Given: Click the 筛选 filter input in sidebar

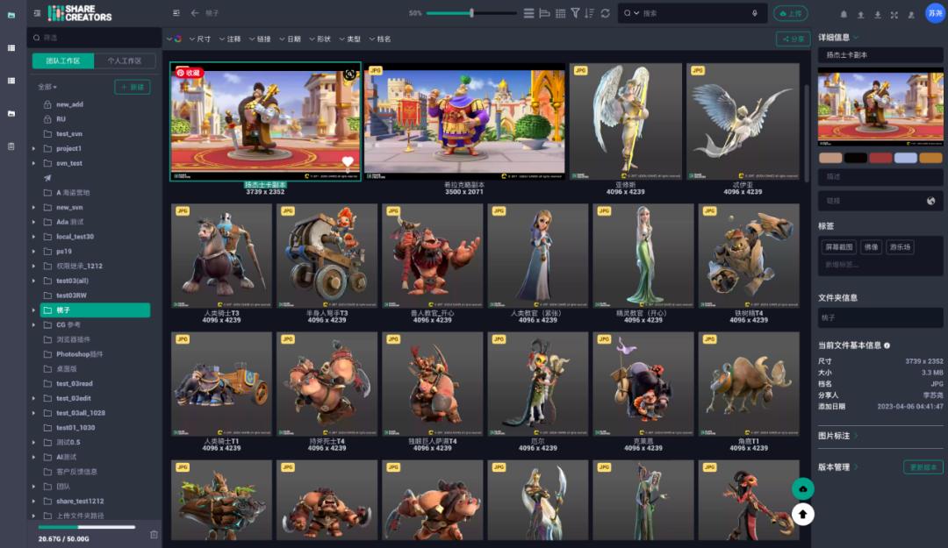Looking at the screenshot, I should 95,38.
